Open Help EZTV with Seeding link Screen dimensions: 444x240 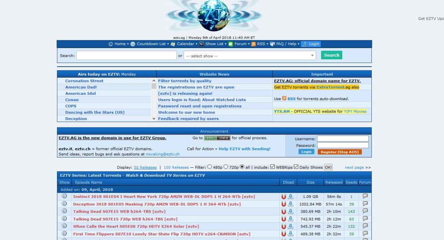click(245, 149)
